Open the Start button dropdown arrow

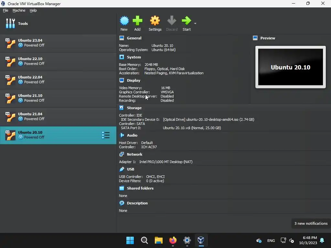(195, 24)
